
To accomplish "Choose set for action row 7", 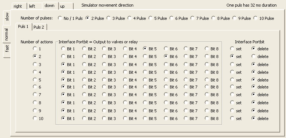I will (232, 94).
